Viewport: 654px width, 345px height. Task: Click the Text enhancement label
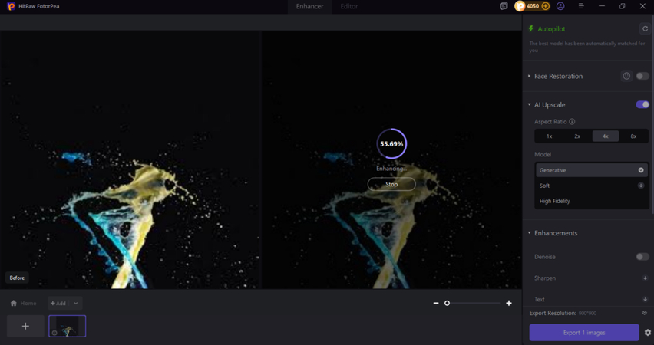[540, 299]
